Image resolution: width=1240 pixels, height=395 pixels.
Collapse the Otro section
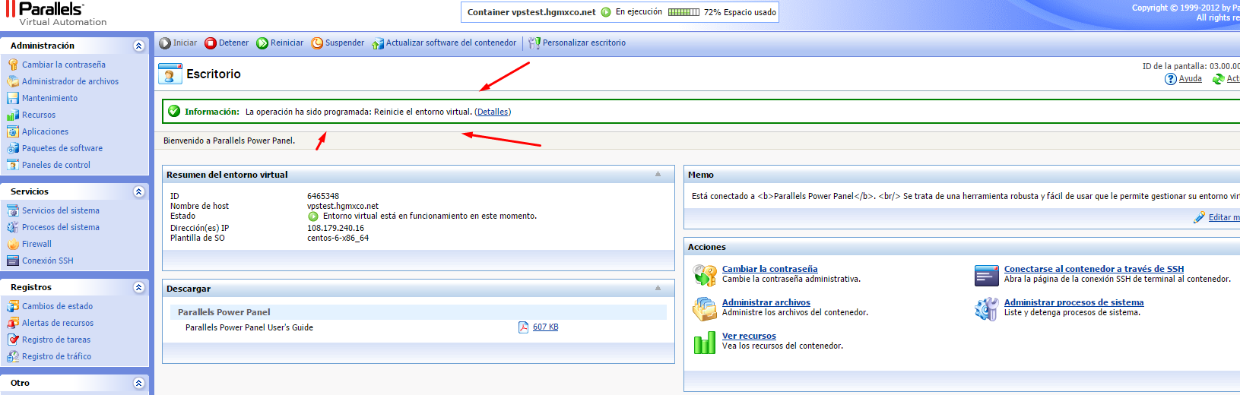(x=138, y=383)
